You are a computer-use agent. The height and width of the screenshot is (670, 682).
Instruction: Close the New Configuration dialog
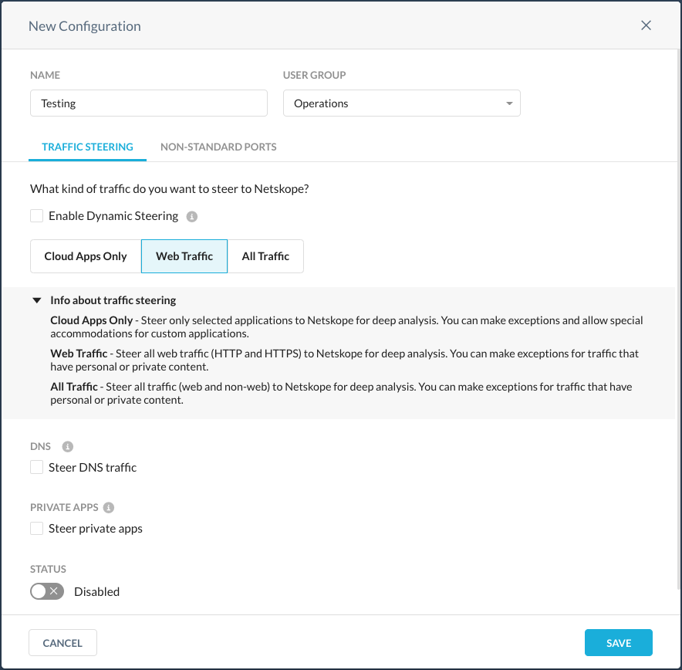tap(647, 25)
